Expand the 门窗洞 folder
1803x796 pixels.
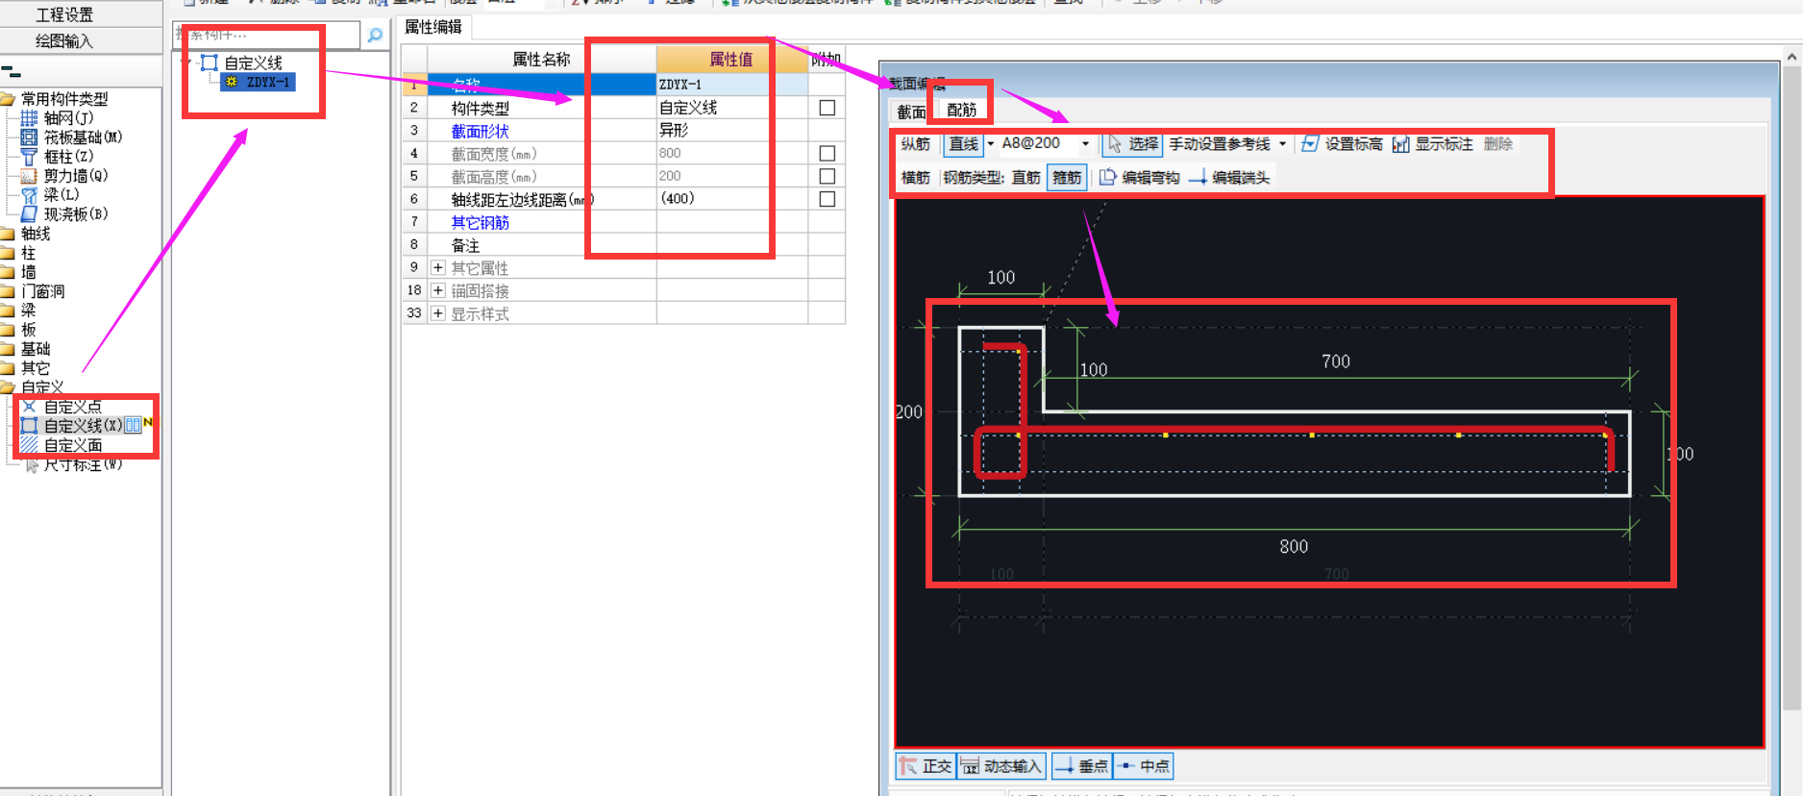point(8,291)
